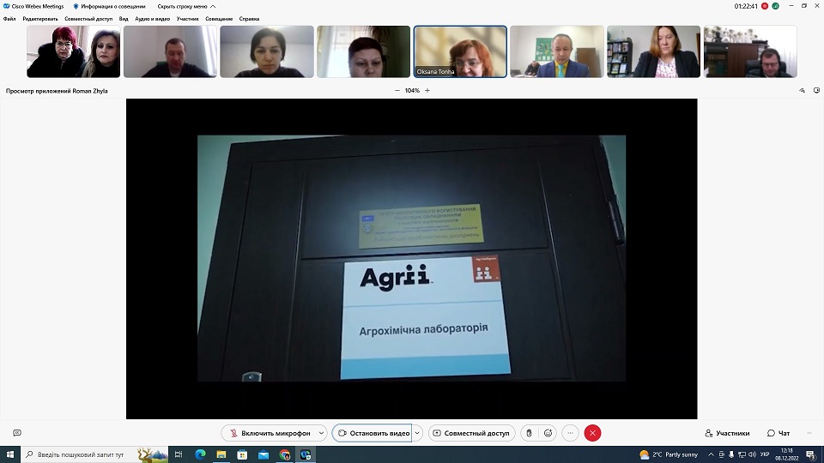Viewport: 824px width, 463px height.
Task: Open the Чат chat panel
Action: (779, 433)
